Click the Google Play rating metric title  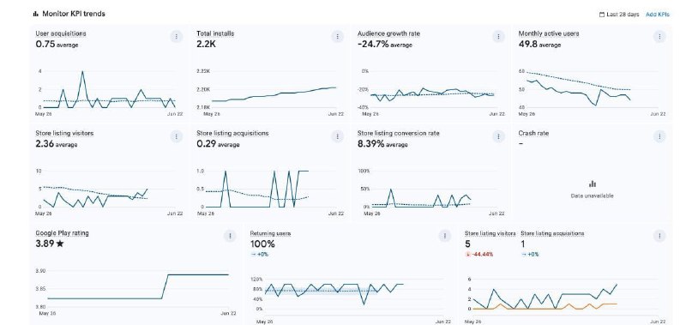tap(62, 233)
